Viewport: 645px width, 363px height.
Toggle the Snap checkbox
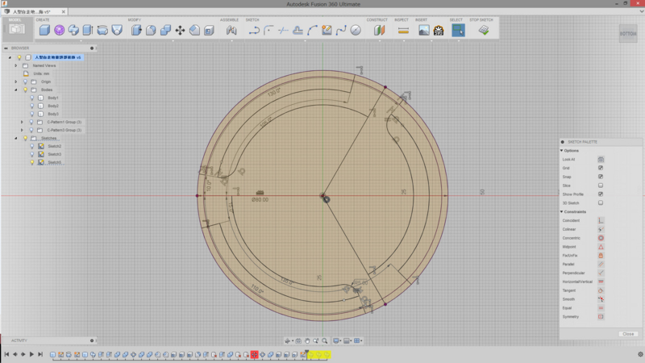[x=601, y=177]
